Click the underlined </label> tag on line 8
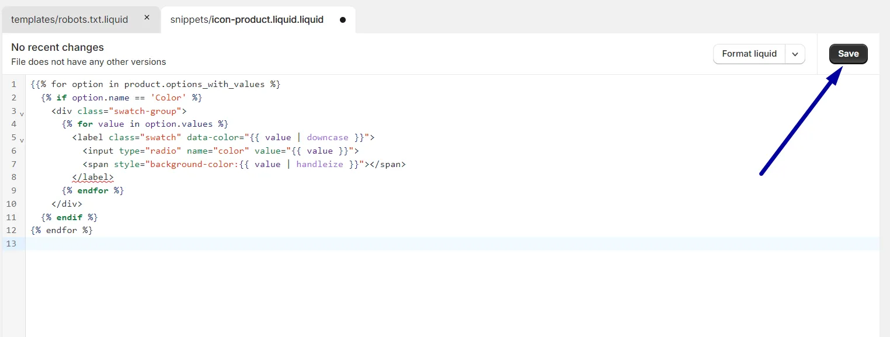Viewport: 890px width, 337px height. tap(93, 177)
